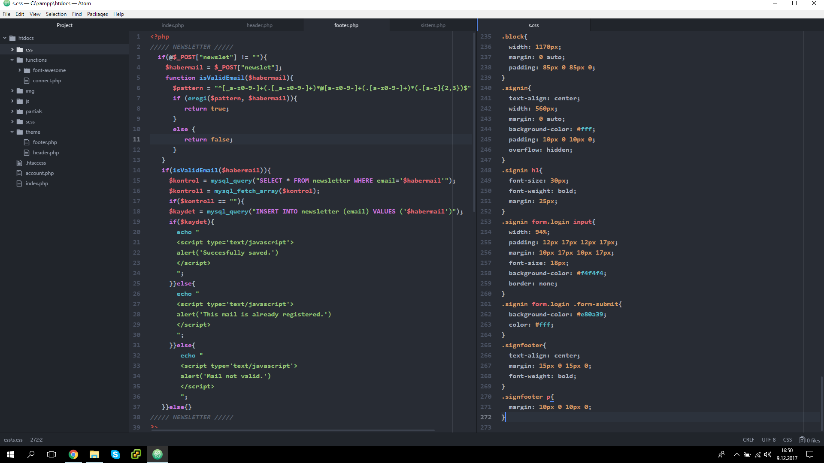Click the img folder icon
This screenshot has width=824, height=463.
coord(20,91)
